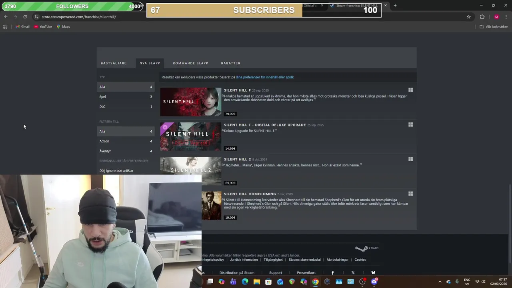Click Windows platform icon on SILENT HILL f row
512x288 pixels.
(410, 90)
